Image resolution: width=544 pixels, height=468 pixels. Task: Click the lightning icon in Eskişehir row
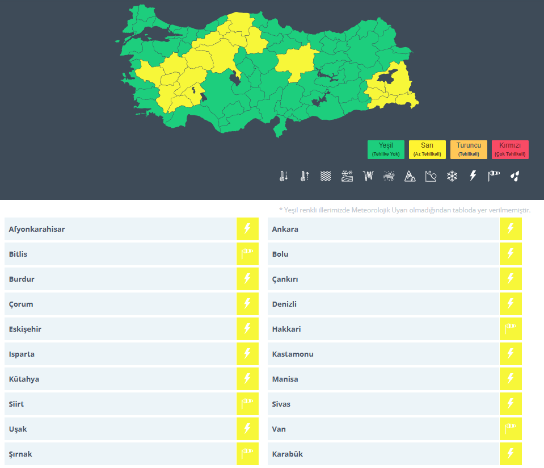(x=247, y=329)
